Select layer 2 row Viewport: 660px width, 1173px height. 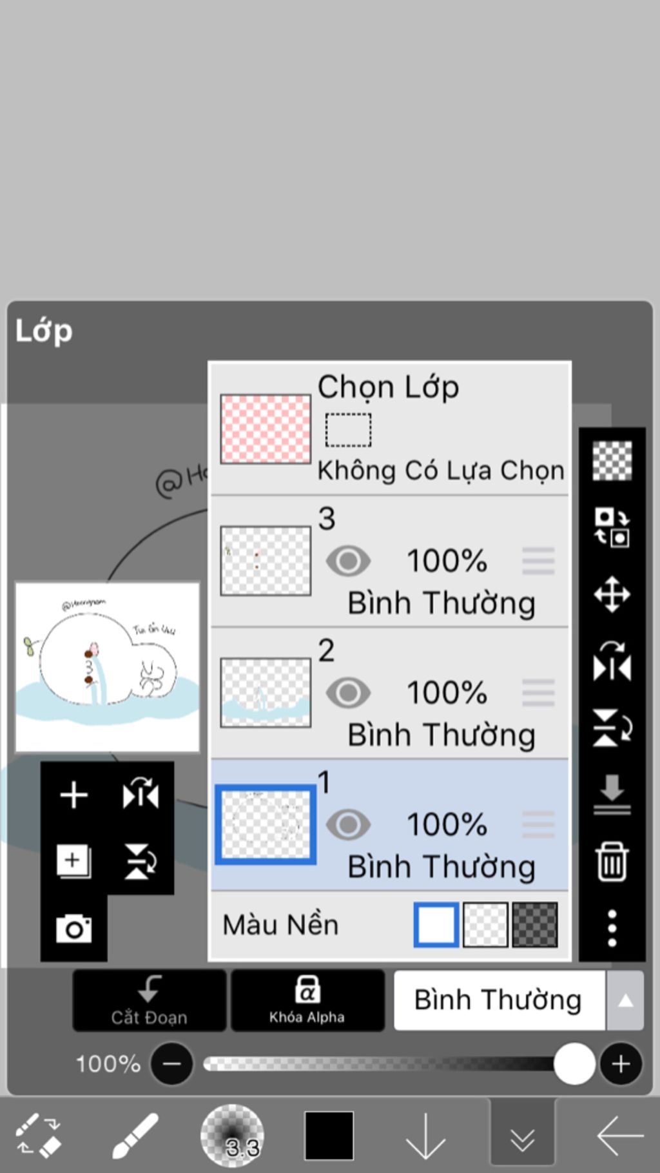coord(390,693)
